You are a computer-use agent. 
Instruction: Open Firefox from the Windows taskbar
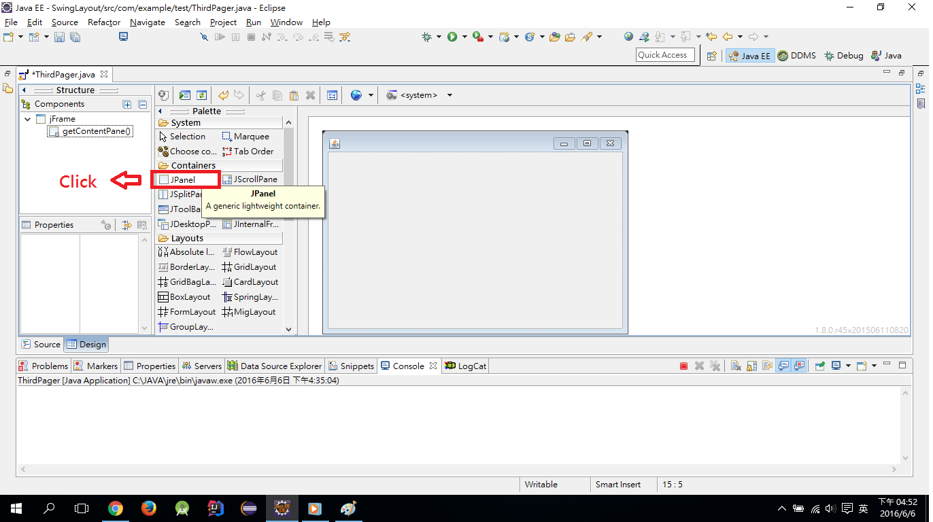click(148, 508)
